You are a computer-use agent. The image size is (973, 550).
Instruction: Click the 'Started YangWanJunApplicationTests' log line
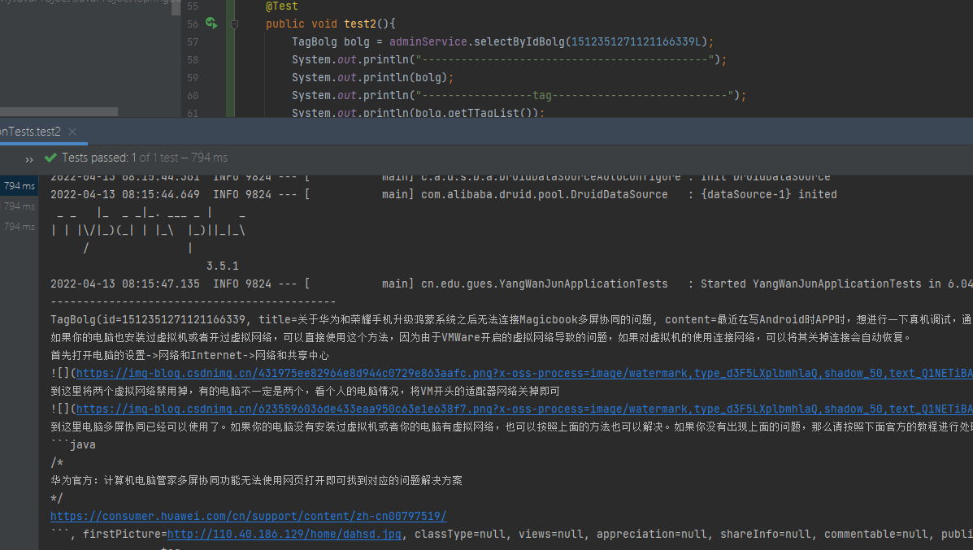click(x=511, y=284)
